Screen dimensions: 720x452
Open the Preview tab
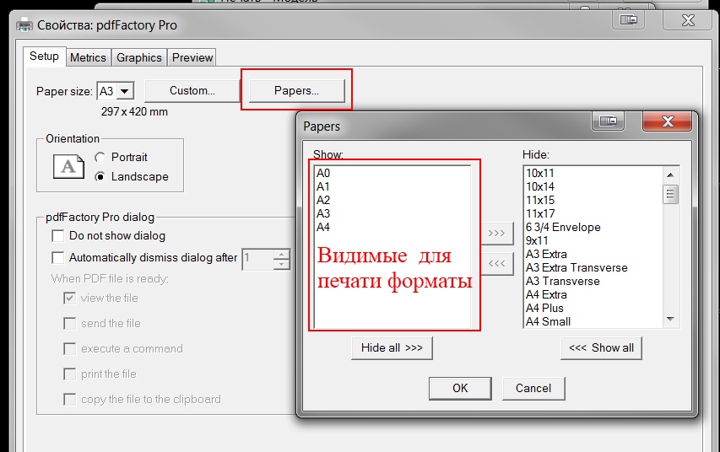tap(192, 57)
